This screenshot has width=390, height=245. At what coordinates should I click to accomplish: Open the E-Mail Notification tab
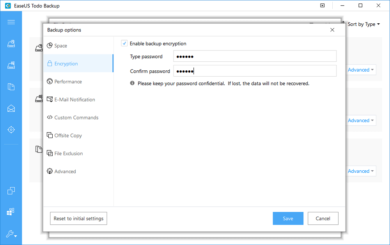[78, 100]
